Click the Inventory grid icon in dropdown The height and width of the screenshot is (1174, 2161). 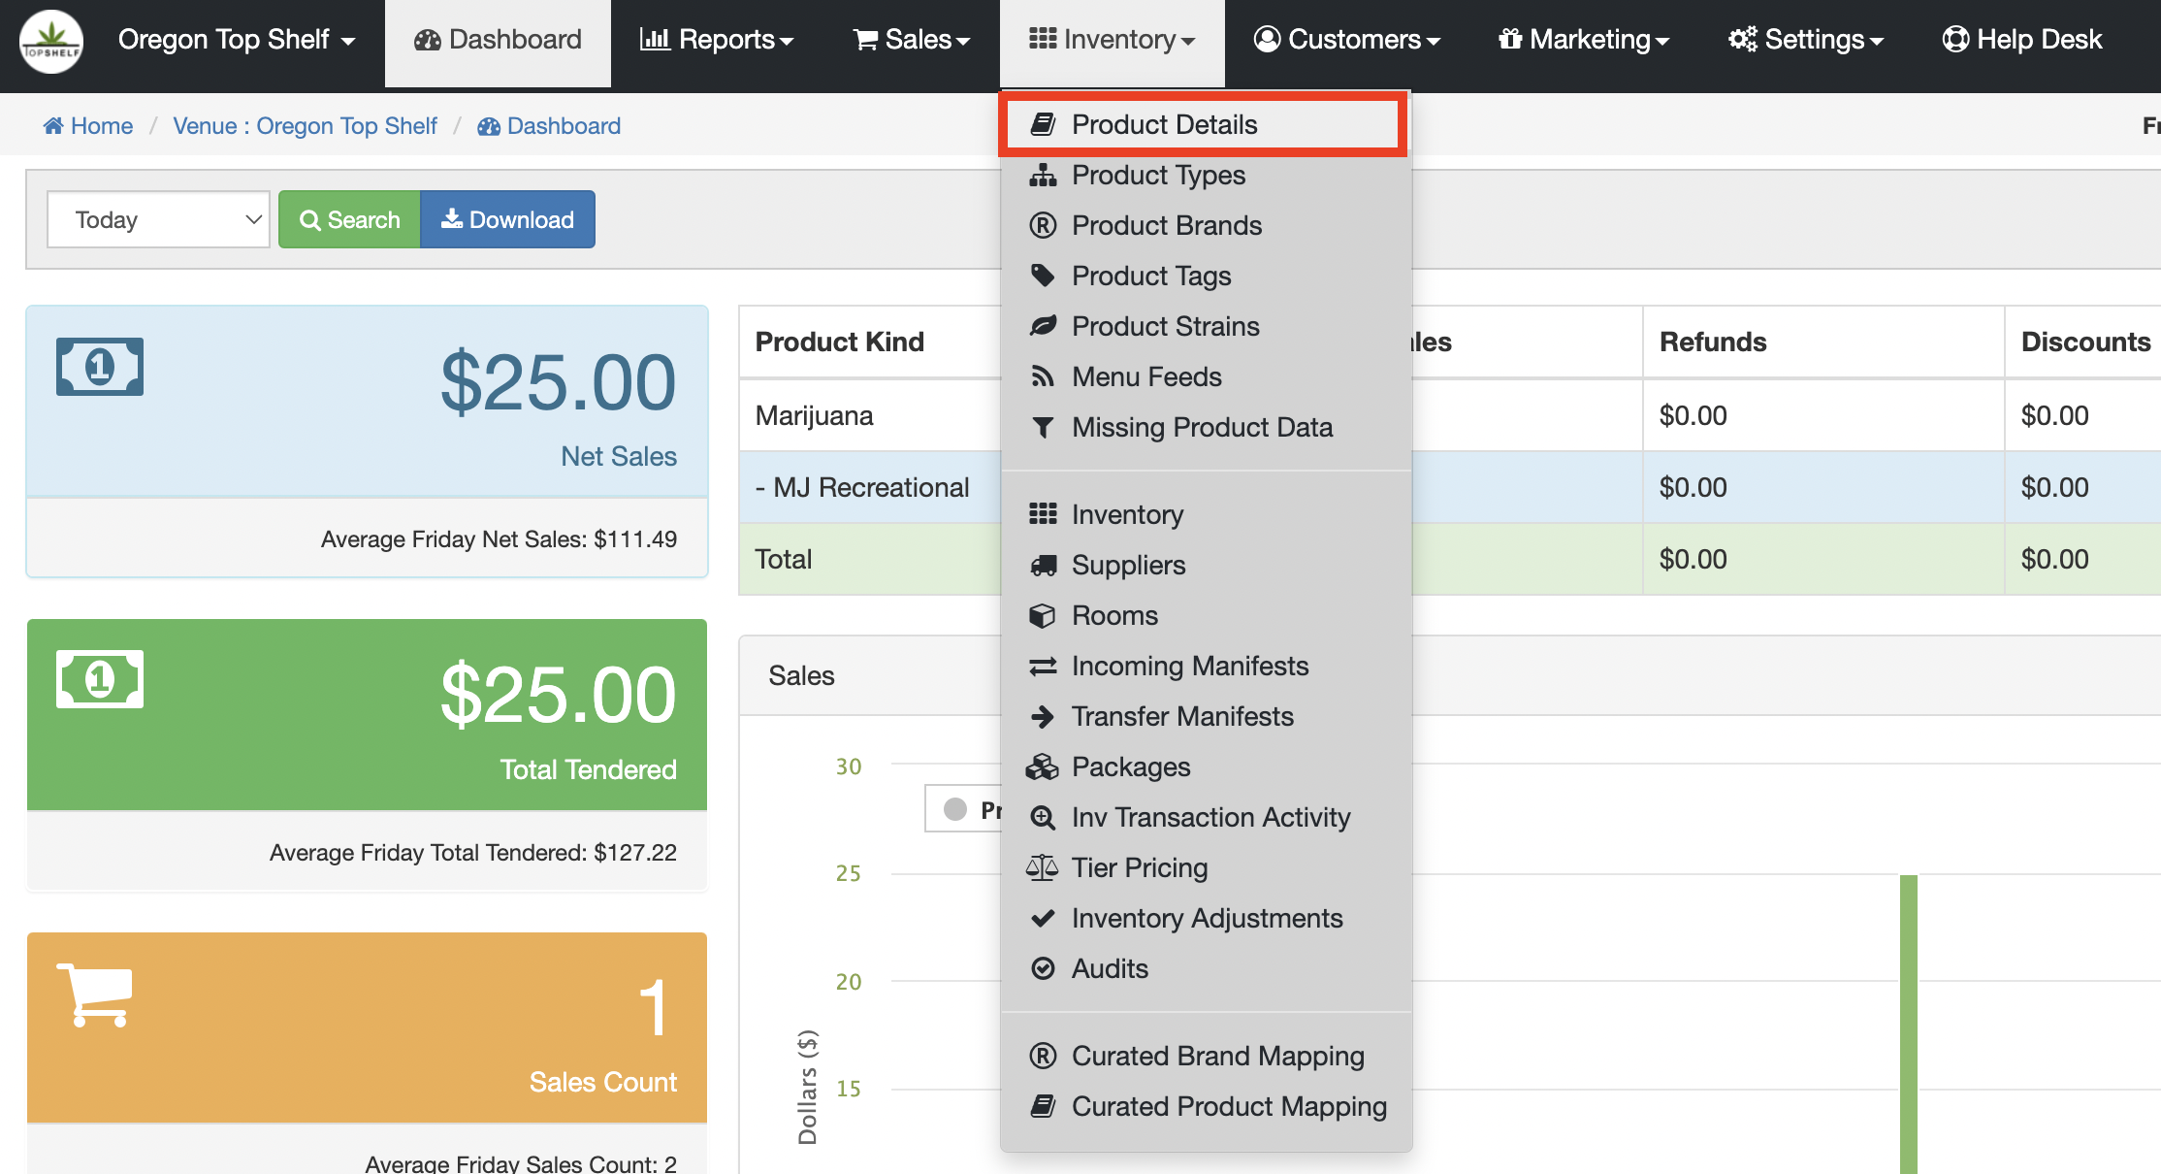tap(1043, 514)
